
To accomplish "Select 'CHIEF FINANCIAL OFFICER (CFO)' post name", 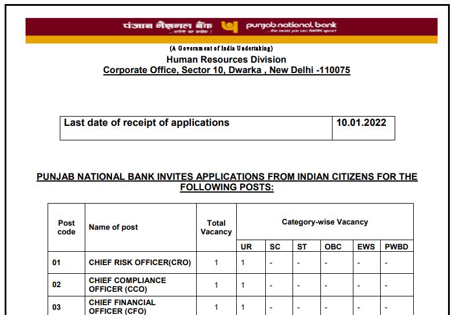I will pyautogui.click(x=122, y=306).
